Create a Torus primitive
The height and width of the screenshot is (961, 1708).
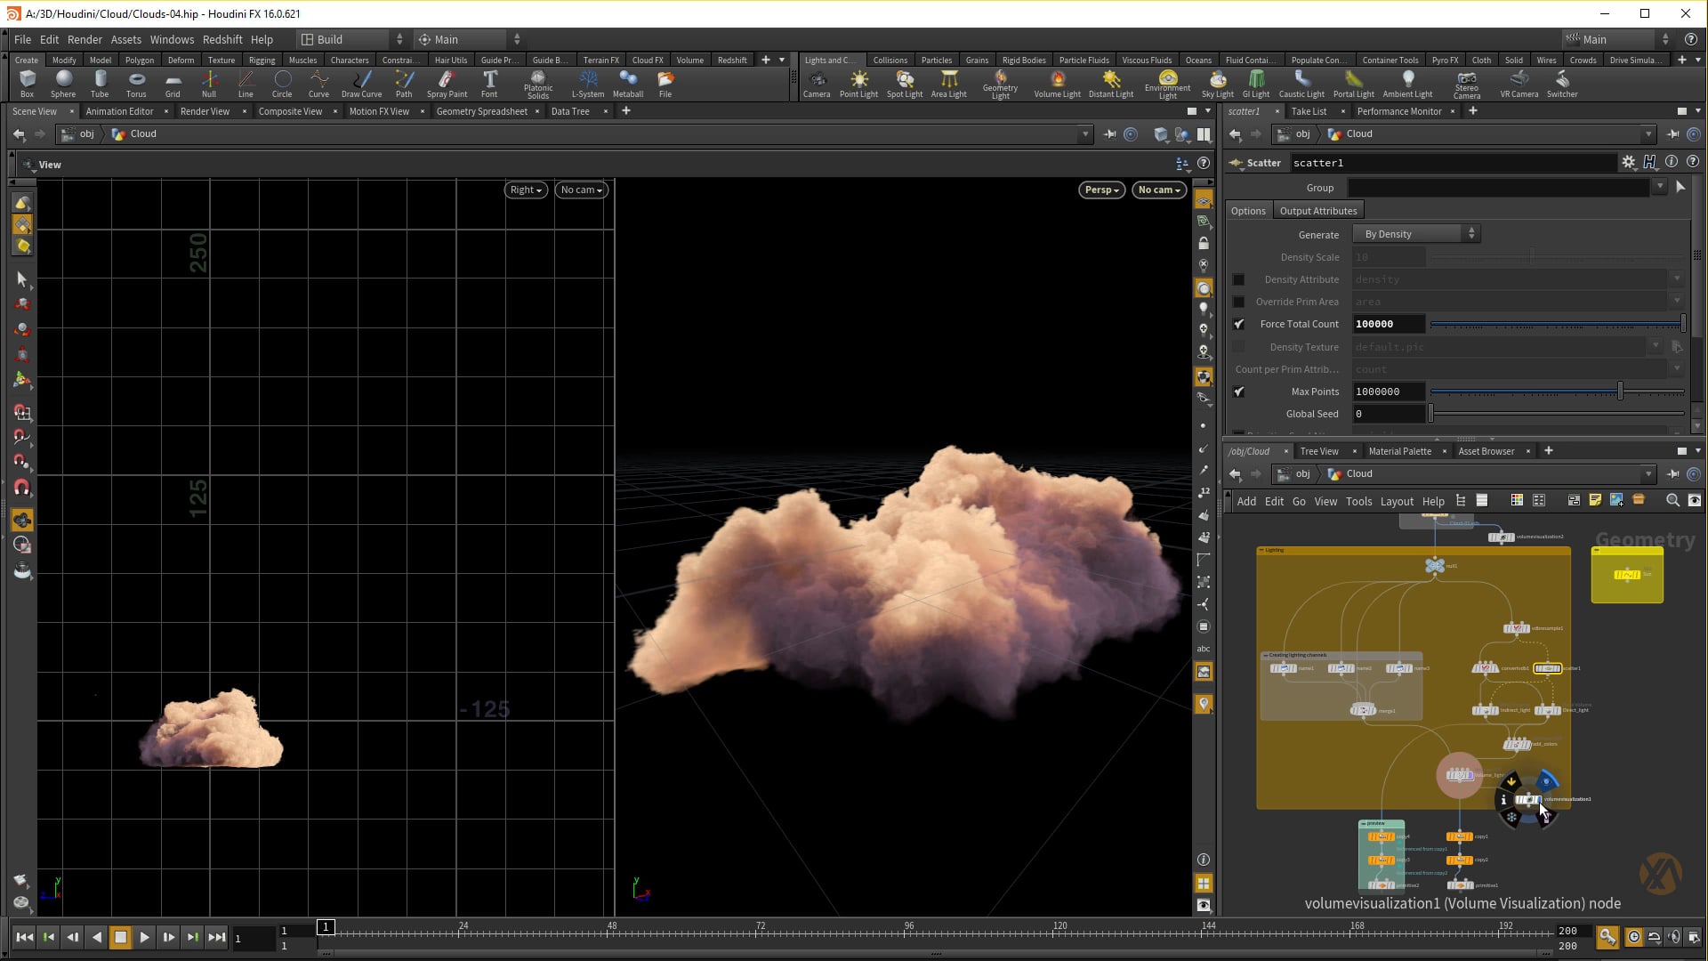coord(136,84)
